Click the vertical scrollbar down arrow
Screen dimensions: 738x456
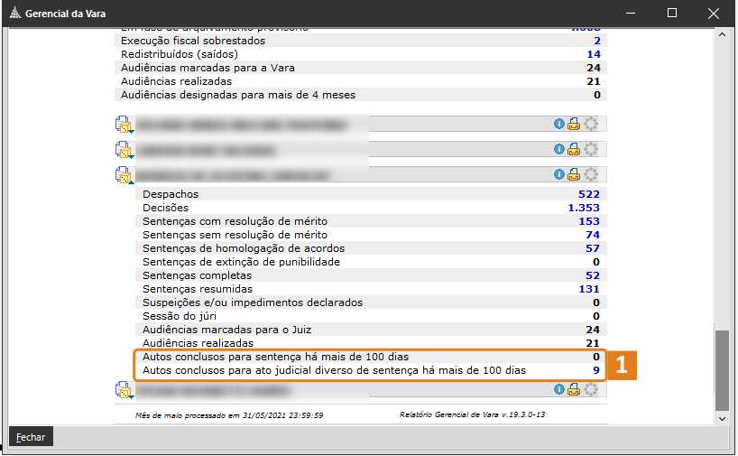point(722,418)
